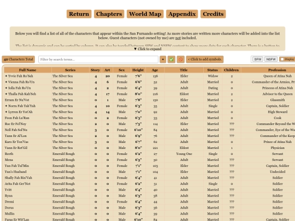Sort table by Sex column
Screen dimensions: 295x221
122,70
